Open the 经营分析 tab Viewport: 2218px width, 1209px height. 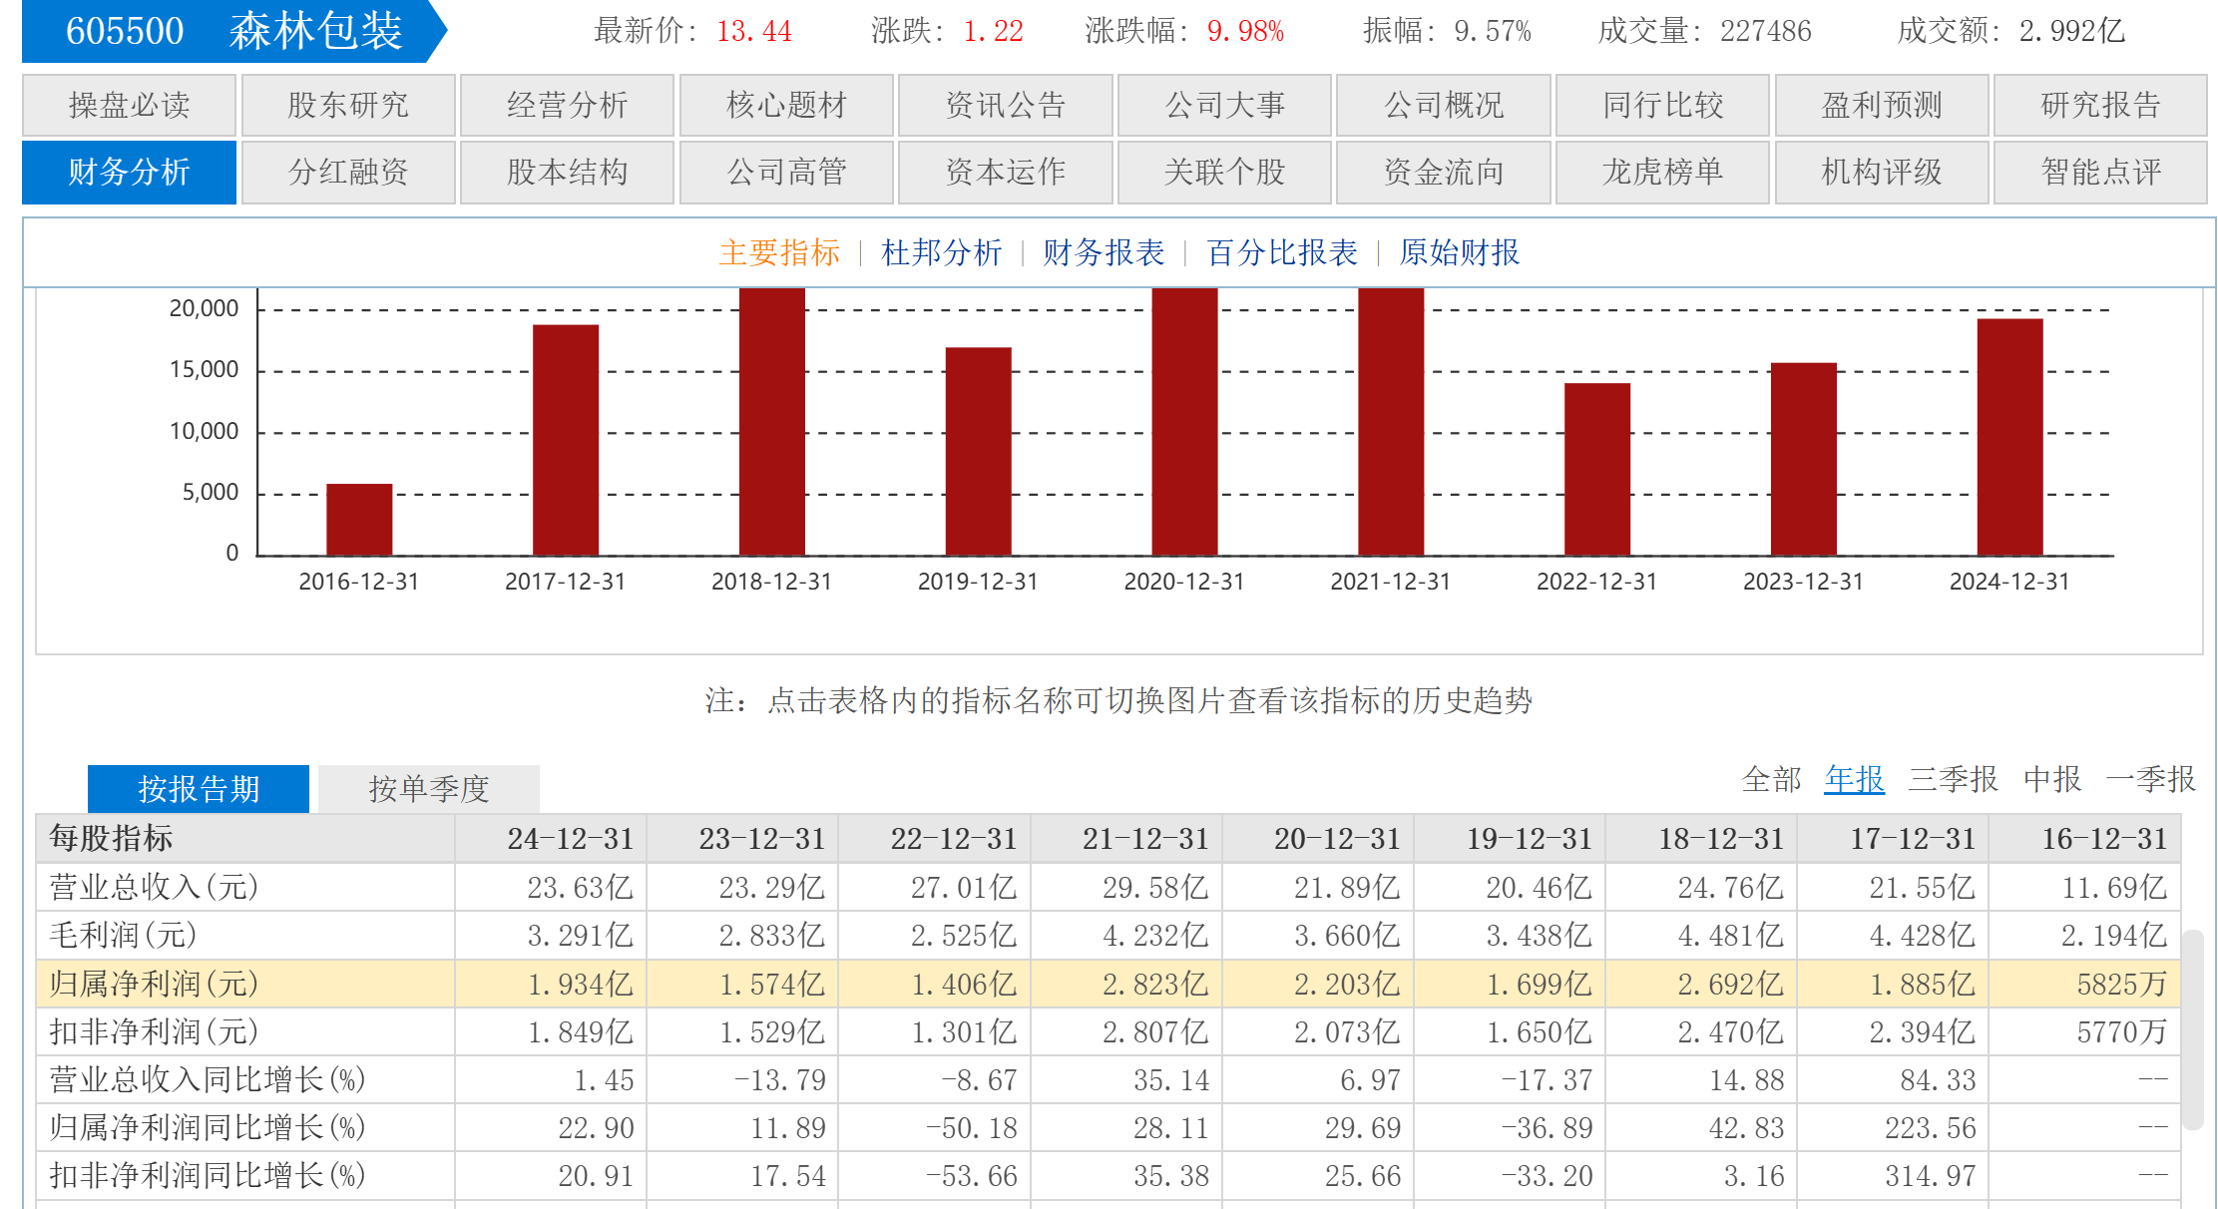[567, 105]
